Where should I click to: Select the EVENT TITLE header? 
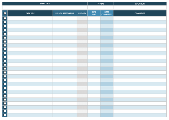pos(45,4)
